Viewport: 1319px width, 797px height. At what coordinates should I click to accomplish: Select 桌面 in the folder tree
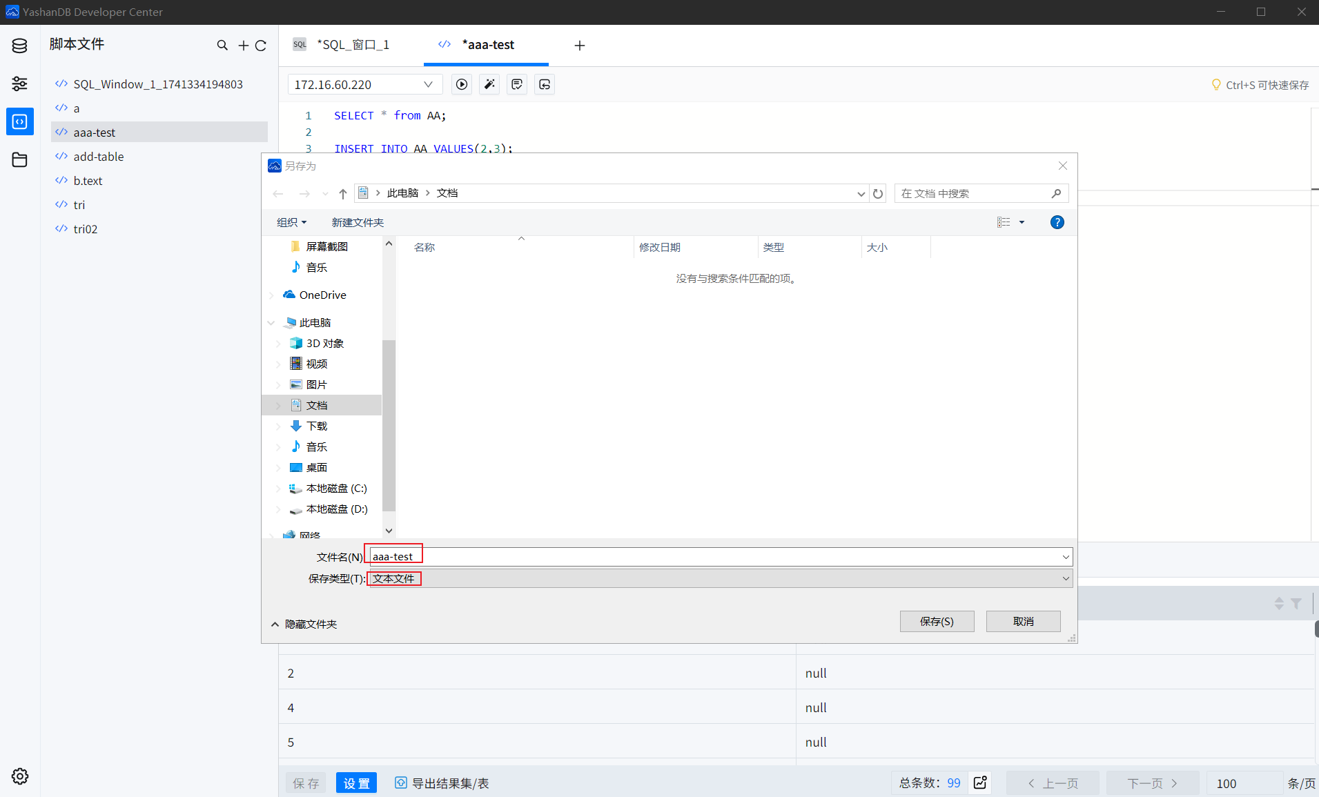tap(316, 468)
